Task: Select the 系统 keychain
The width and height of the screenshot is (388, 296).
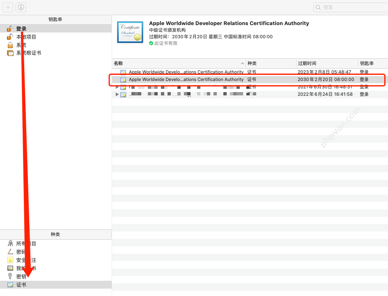Action: (x=56, y=45)
